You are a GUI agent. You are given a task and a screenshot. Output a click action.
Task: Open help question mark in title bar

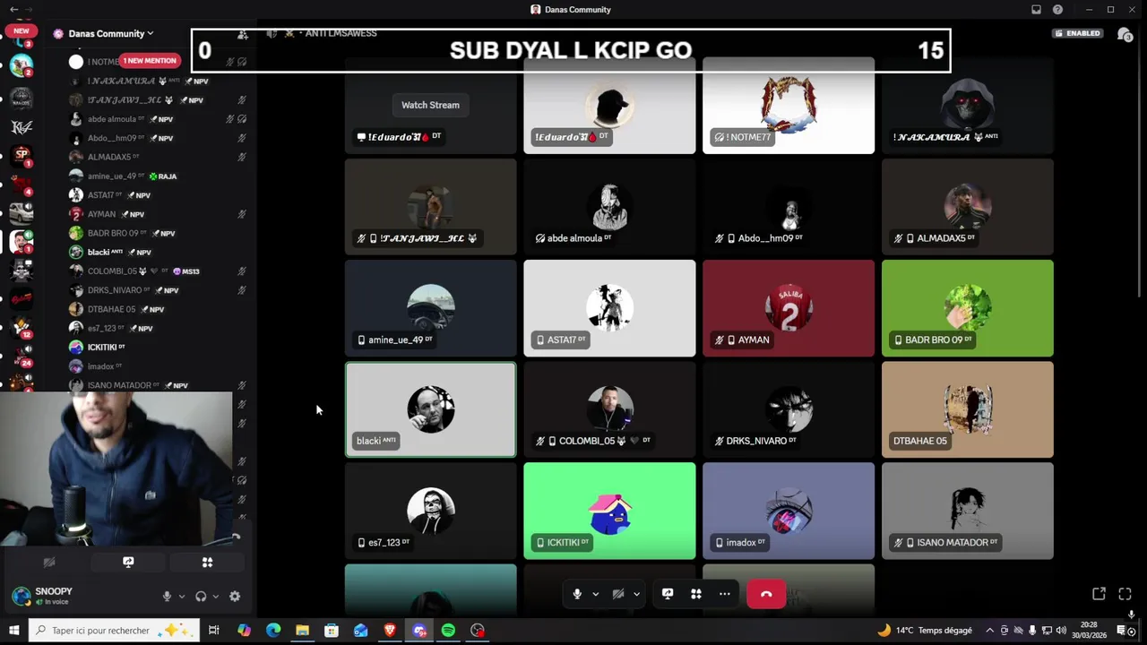[1057, 9]
